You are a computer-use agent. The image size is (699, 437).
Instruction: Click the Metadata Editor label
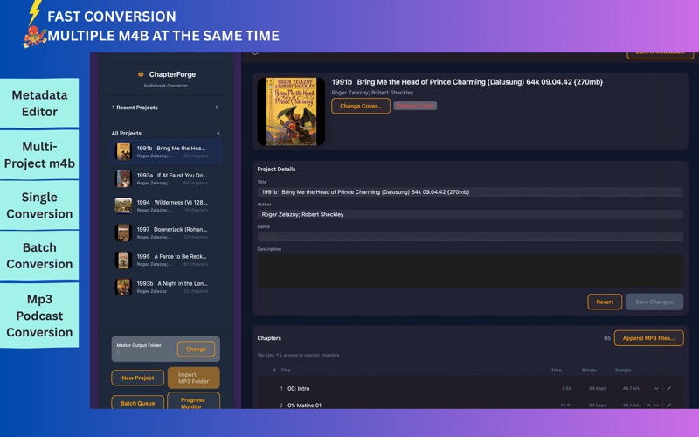(x=39, y=103)
